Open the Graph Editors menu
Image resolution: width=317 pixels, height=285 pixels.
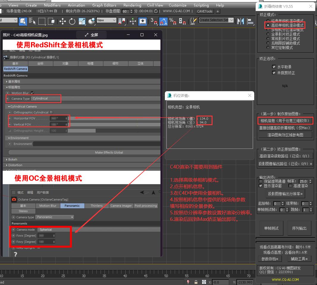tap(104, 5)
